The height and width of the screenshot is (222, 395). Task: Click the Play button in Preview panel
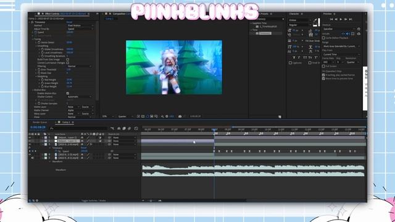341,19
